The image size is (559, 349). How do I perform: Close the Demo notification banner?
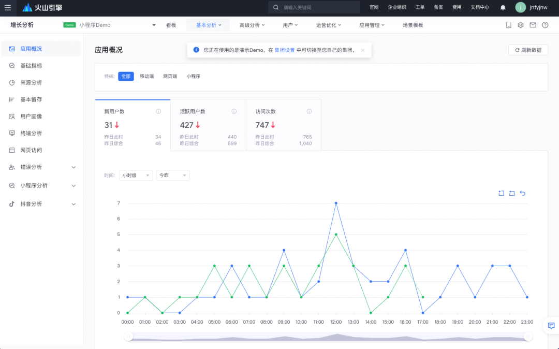pyautogui.click(x=362, y=50)
